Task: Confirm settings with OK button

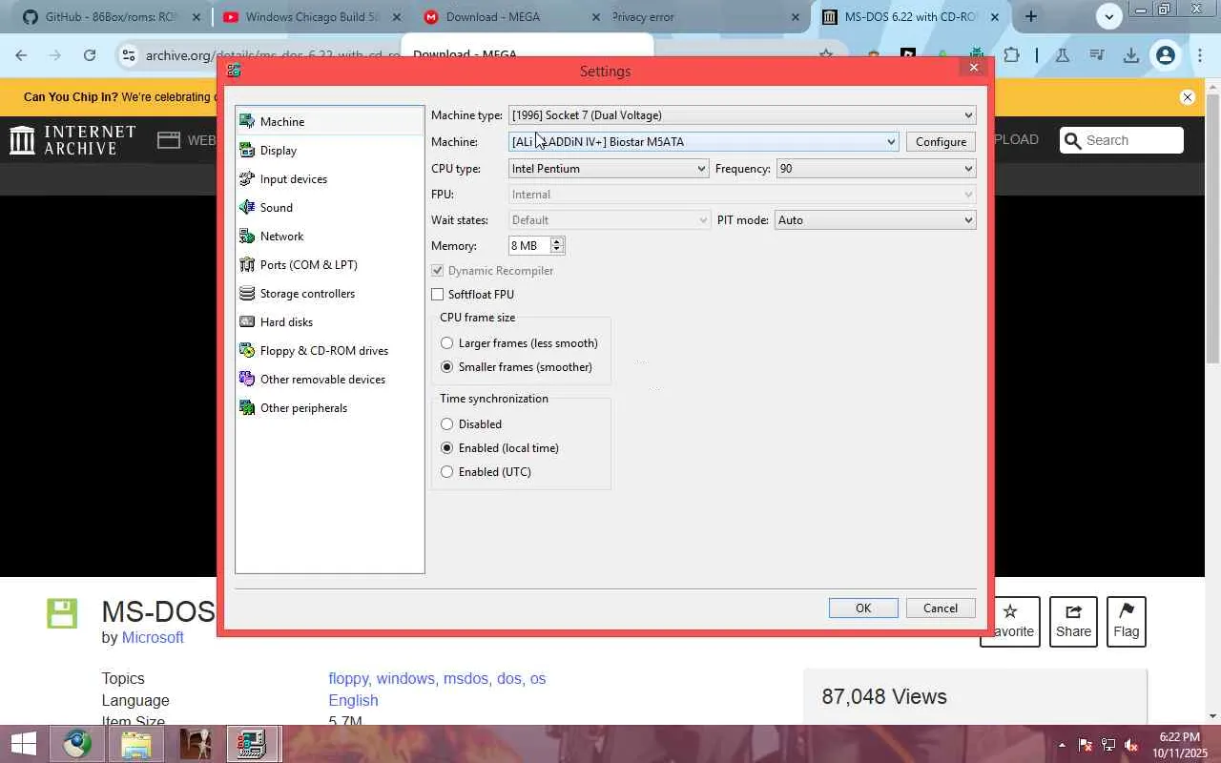Action: pos(863,608)
